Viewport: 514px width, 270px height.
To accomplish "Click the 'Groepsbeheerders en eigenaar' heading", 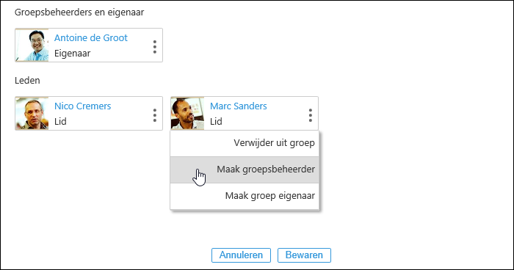I will [79, 12].
